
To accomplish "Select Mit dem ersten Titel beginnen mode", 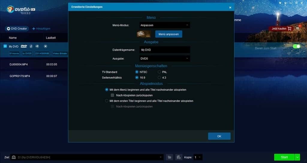I will pyautogui.click(x=106, y=101).
